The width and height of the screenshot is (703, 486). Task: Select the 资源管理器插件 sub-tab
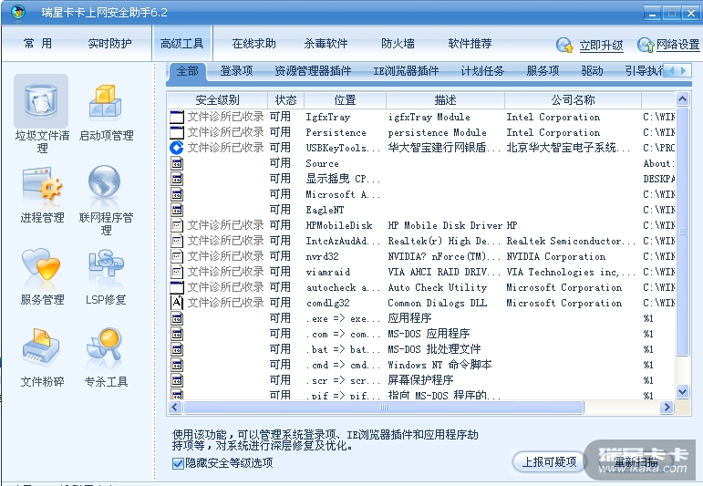tap(313, 71)
